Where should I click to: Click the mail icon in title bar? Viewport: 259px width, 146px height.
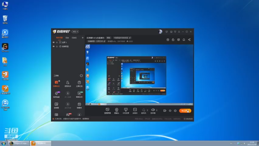(171, 31)
